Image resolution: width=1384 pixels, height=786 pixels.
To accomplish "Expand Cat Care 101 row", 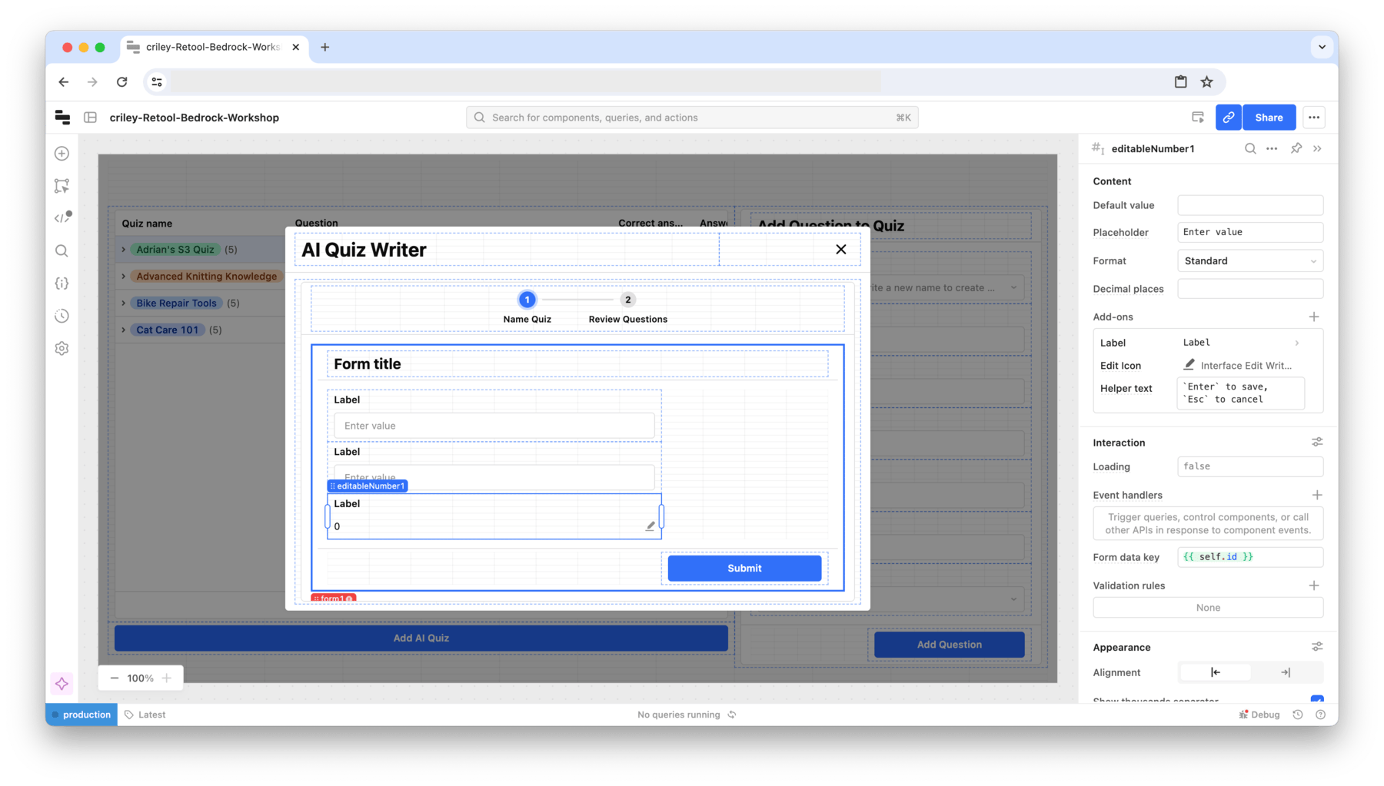I will 124,330.
